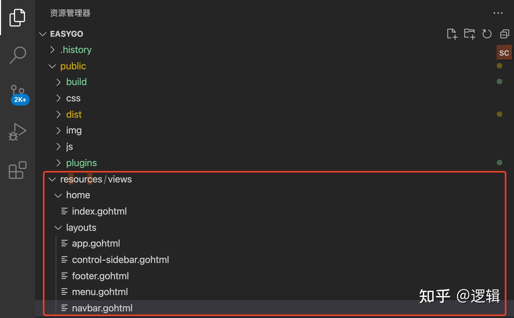This screenshot has width=514, height=318.
Task: Select navbar.gohtml in the file tree
Action: tap(102, 308)
